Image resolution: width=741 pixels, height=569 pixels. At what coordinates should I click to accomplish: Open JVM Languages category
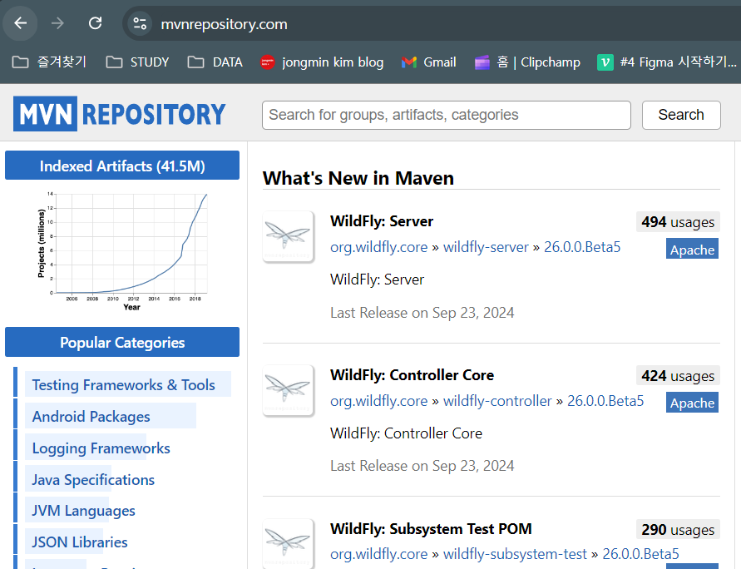click(x=83, y=511)
